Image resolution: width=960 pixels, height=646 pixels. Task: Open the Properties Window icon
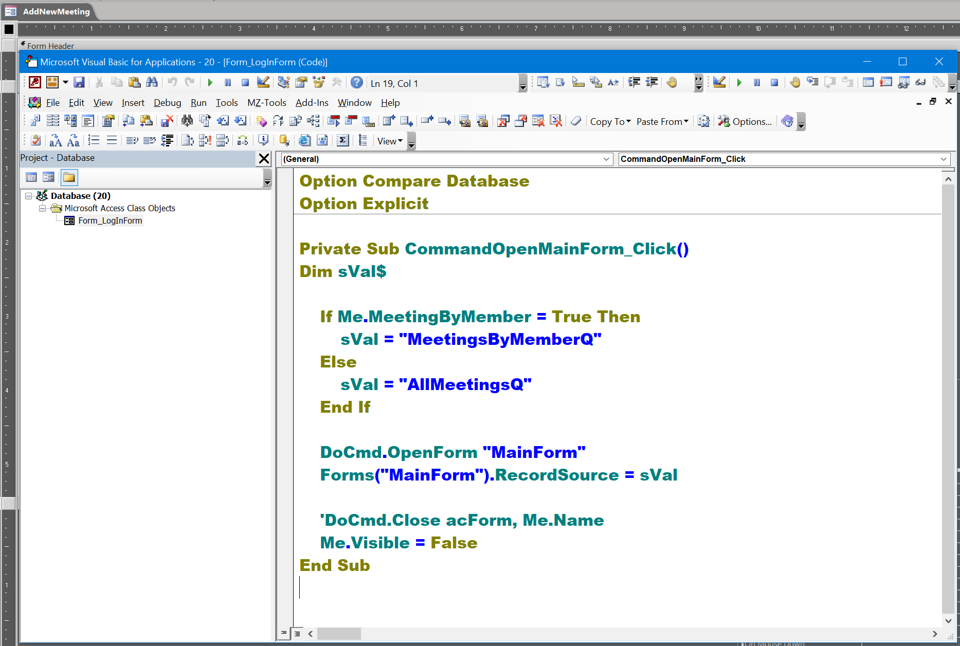[301, 82]
